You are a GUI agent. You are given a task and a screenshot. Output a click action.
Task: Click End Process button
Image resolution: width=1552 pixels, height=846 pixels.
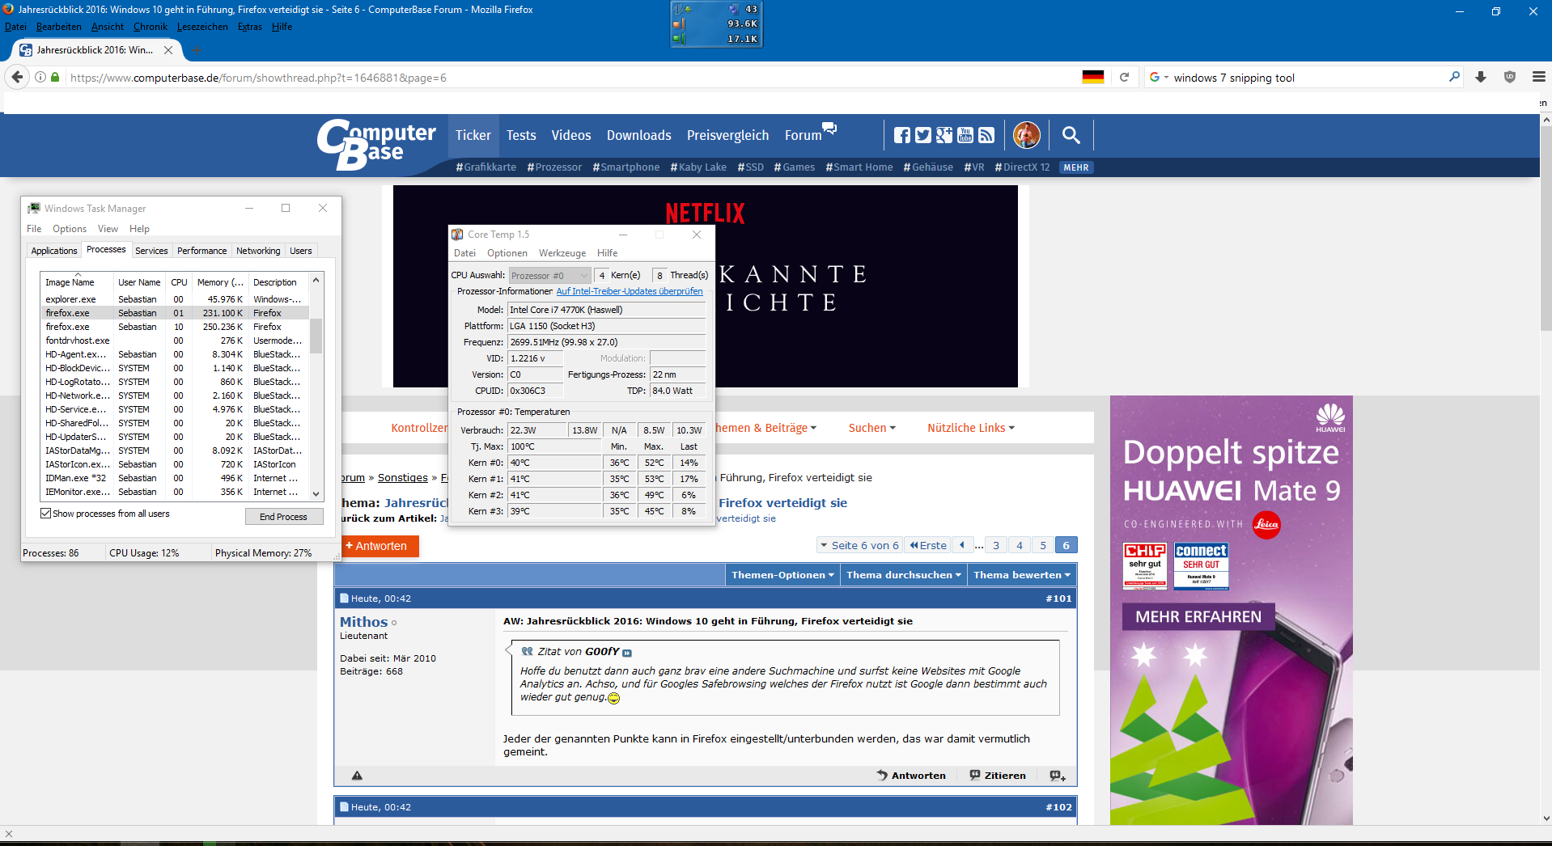[x=283, y=517]
